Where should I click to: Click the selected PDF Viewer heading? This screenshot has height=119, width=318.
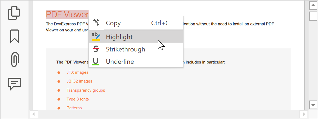tap(67, 14)
